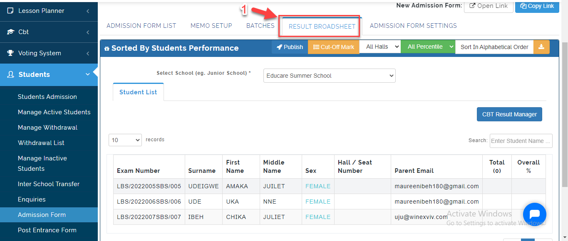The height and width of the screenshot is (241, 568).
Task: Click Hall / Seat Number header
Action: (x=362, y=167)
